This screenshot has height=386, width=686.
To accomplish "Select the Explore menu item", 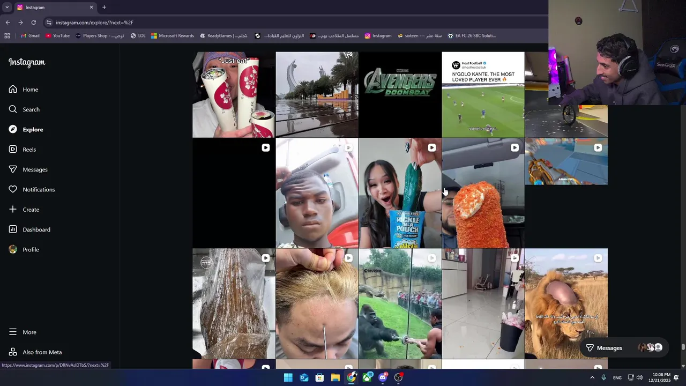I will (33, 129).
